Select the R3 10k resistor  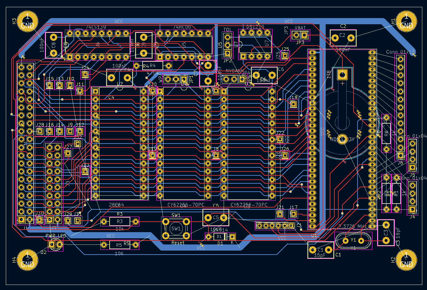pos(119,221)
